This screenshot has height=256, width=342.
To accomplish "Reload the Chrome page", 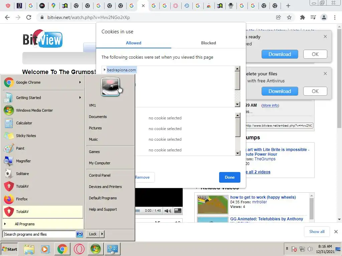I will pos(29,17).
